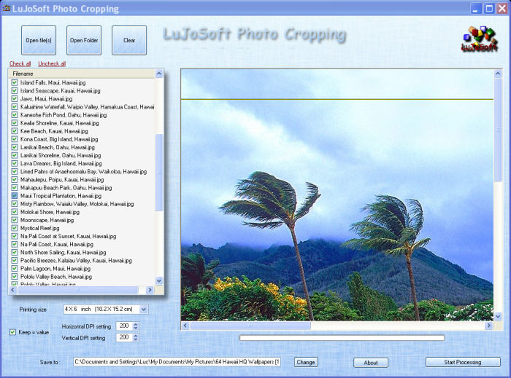Image resolution: width=511 pixels, height=378 pixels.
Task: Select Lined Palms of Anaehoomalu Bay file
Action: pos(83,172)
